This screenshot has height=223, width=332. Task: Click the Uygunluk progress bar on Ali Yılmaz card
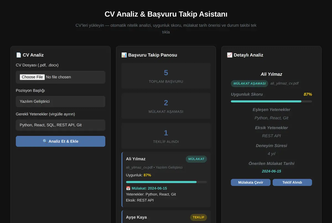click(x=166, y=182)
